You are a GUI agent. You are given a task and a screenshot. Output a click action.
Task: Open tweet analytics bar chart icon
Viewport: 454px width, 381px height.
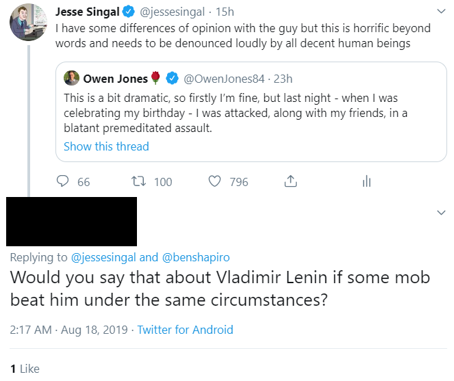(366, 181)
